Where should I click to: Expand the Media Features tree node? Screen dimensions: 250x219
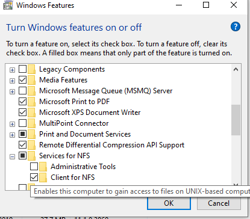click(12, 81)
